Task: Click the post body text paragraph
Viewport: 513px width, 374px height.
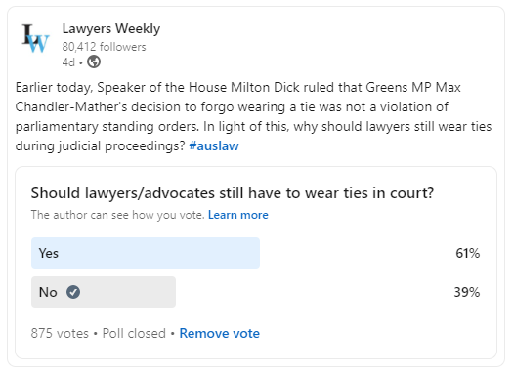Action: coord(253,117)
